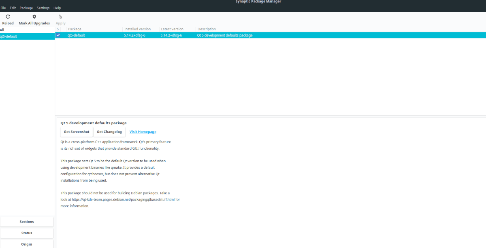Click the Apply gear icon

point(60,18)
